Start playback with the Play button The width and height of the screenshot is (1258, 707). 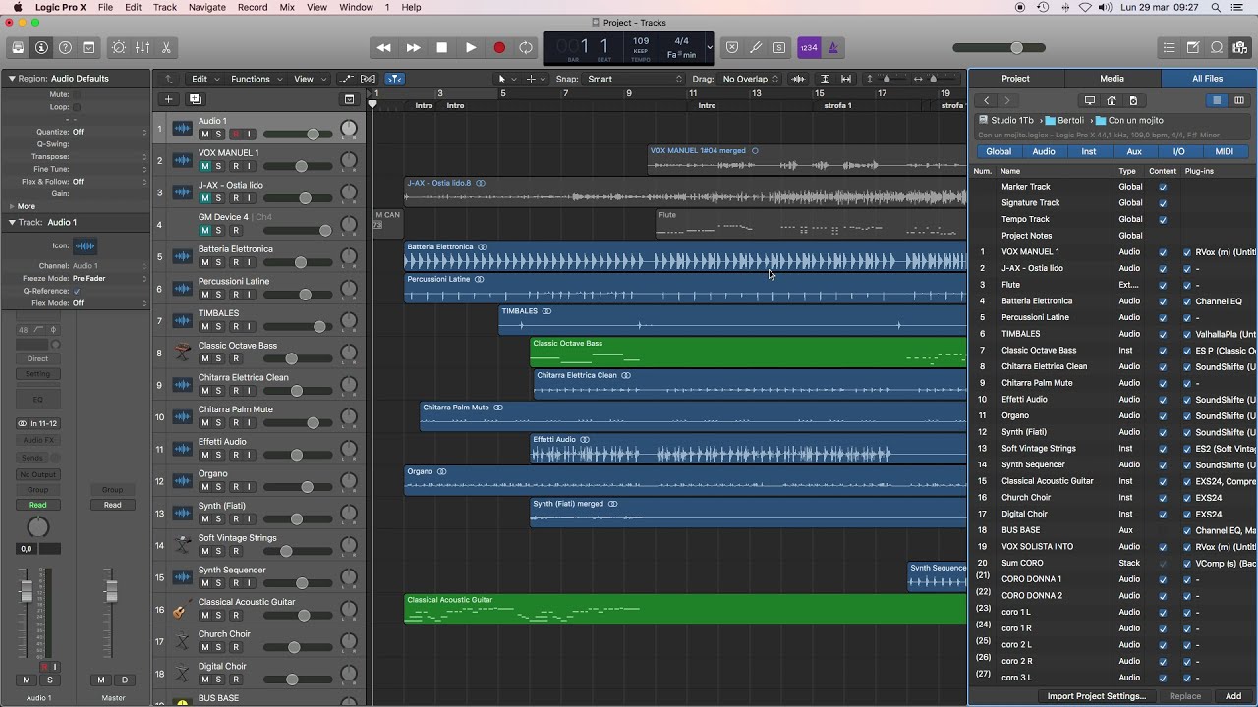(470, 47)
